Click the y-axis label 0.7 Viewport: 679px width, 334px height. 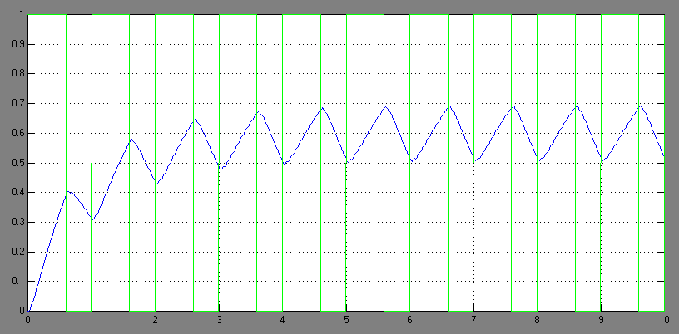(17, 103)
